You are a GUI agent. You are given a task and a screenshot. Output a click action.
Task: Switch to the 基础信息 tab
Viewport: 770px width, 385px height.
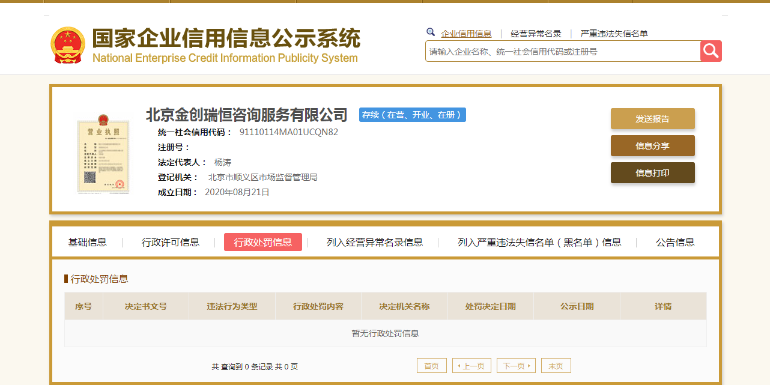pos(87,242)
